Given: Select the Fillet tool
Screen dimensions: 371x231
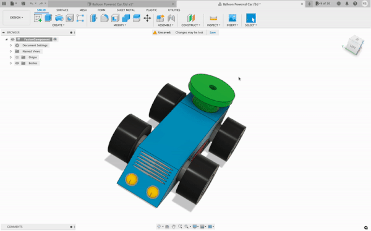Looking at the screenshot, I should (x=104, y=18).
